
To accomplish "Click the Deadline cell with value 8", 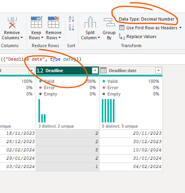I will 67,150.
